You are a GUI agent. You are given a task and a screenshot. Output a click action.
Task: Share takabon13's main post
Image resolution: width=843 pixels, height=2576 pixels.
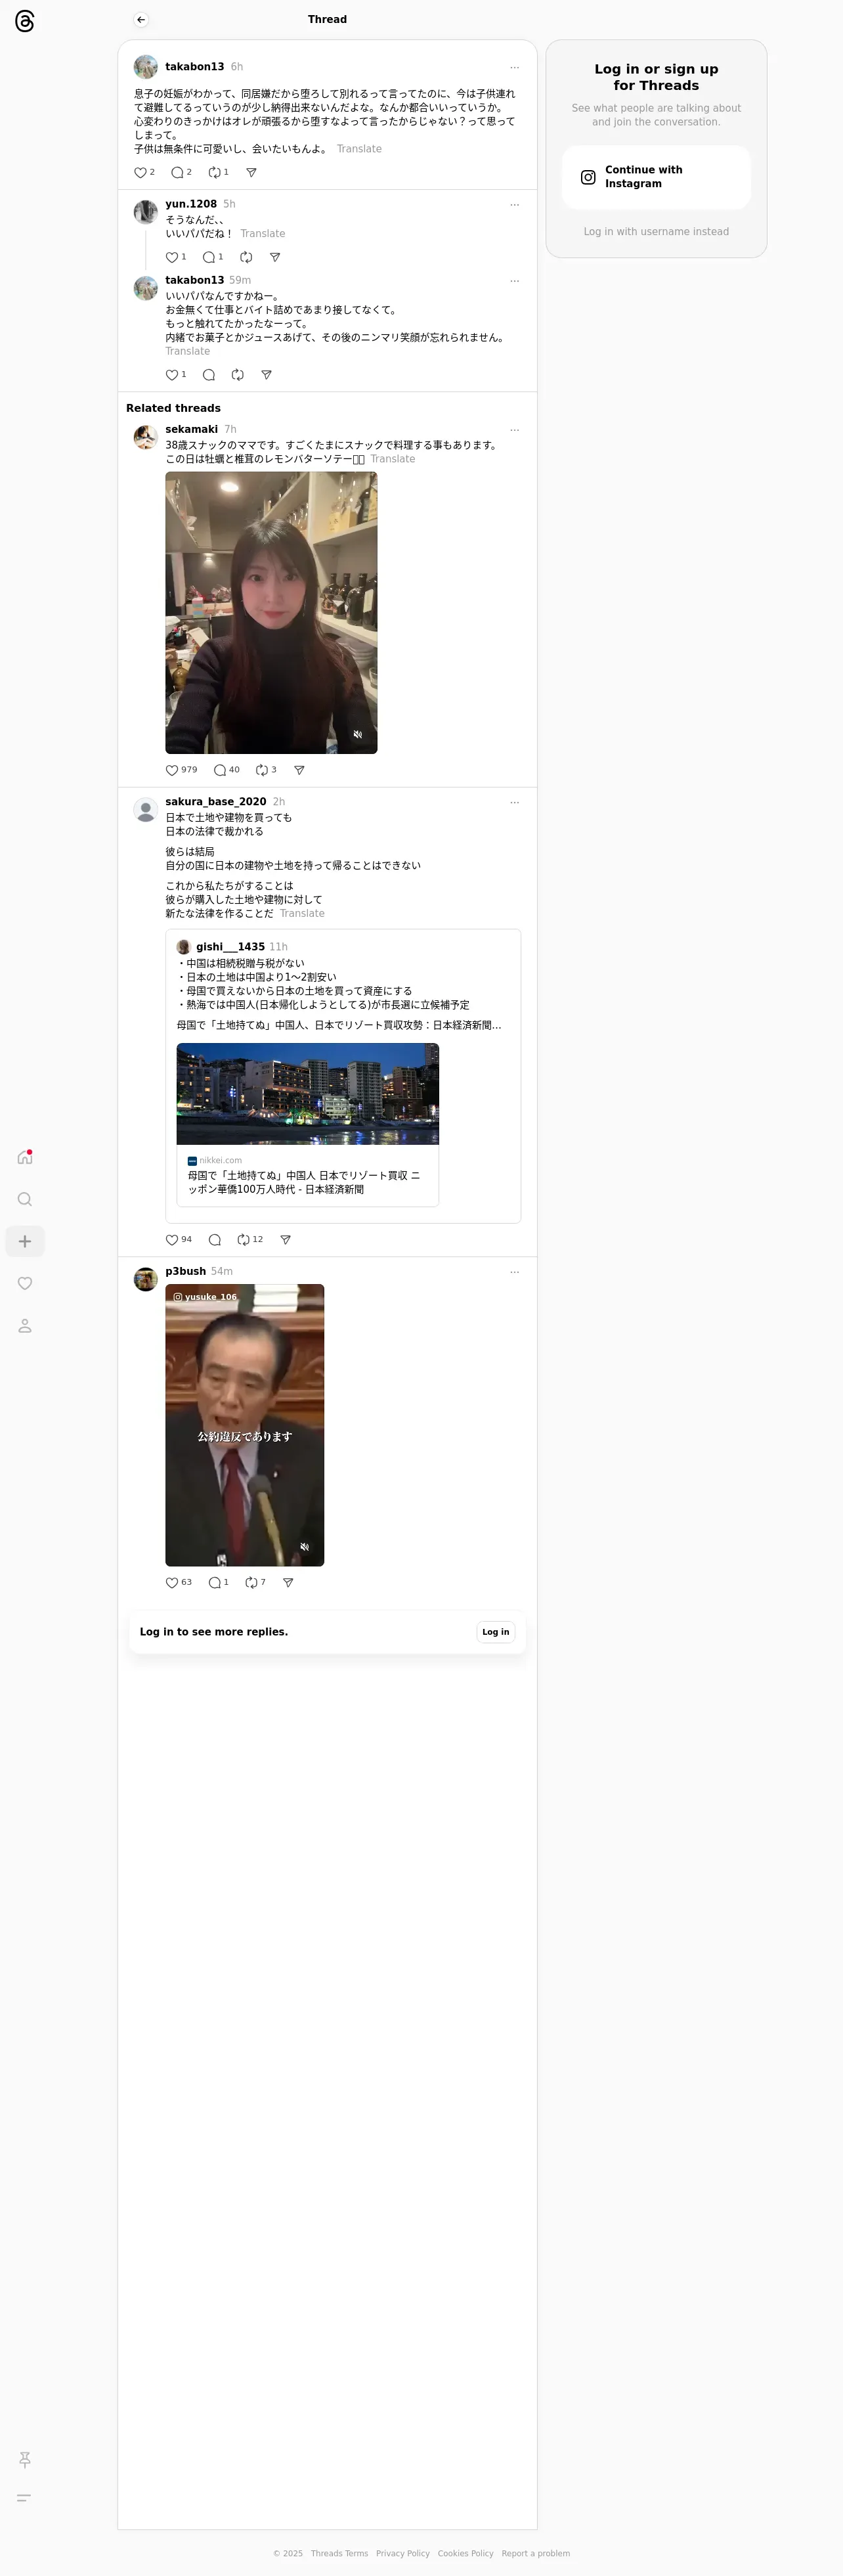[251, 172]
